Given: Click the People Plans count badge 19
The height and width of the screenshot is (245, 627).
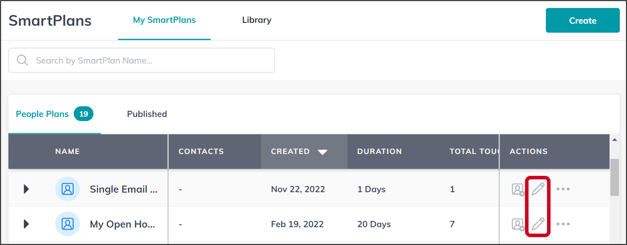Looking at the screenshot, I should (x=84, y=114).
